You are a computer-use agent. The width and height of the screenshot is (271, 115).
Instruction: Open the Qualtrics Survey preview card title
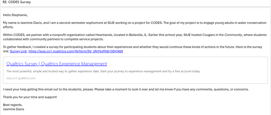click(x=57, y=64)
